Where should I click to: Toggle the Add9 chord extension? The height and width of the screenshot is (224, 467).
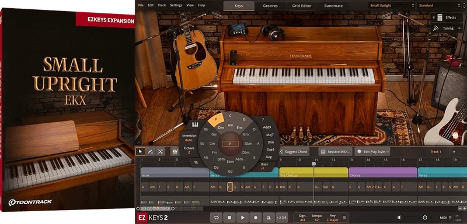tap(267, 127)
